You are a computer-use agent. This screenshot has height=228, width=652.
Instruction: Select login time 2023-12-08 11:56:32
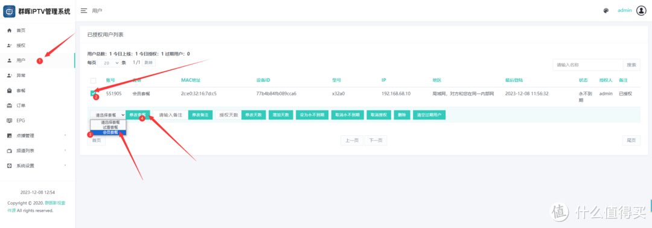click(527, 94)
